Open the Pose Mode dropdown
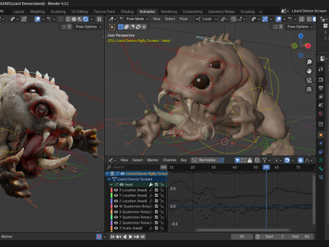 click(134, 19)
